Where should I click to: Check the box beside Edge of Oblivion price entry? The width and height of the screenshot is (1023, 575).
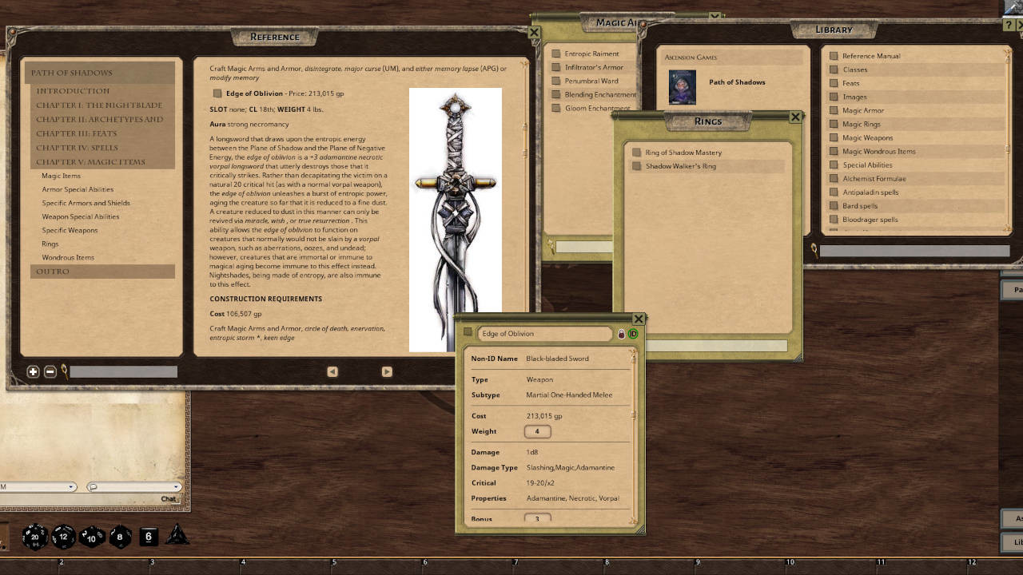pyautogui.click(x=216, y=93)
